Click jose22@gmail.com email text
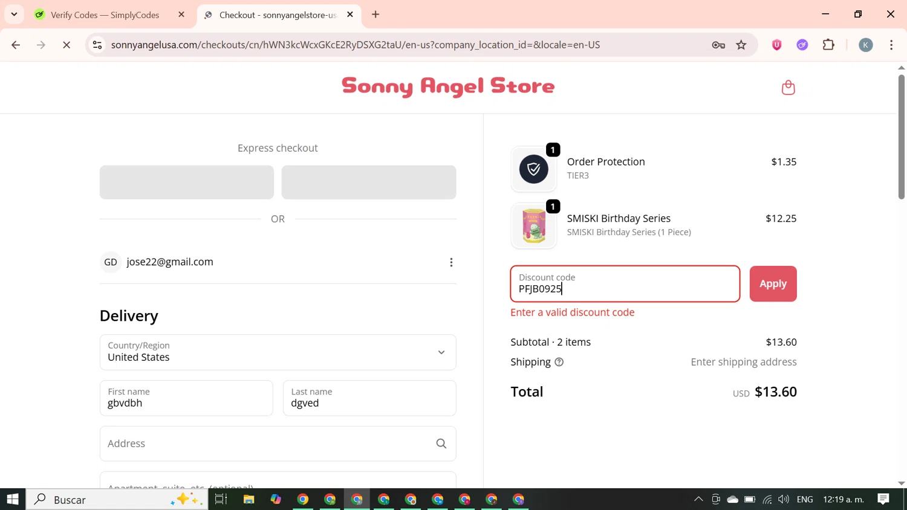Image resolution: width=907 pixels, height=510 pixels. point(170,262)
